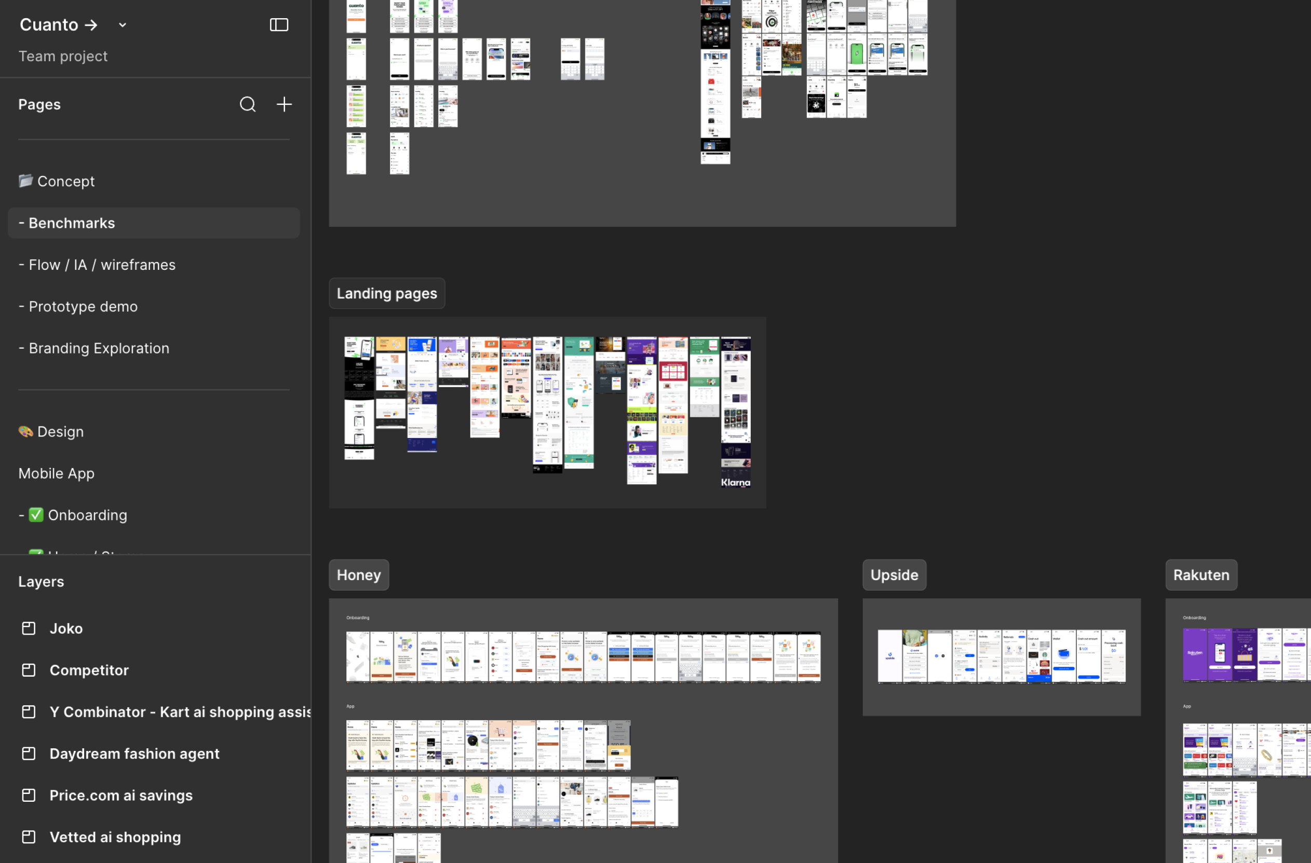Select the Price.com ai savings frame icon
The image size is (1311, 863).
click(x=29, y=796)
